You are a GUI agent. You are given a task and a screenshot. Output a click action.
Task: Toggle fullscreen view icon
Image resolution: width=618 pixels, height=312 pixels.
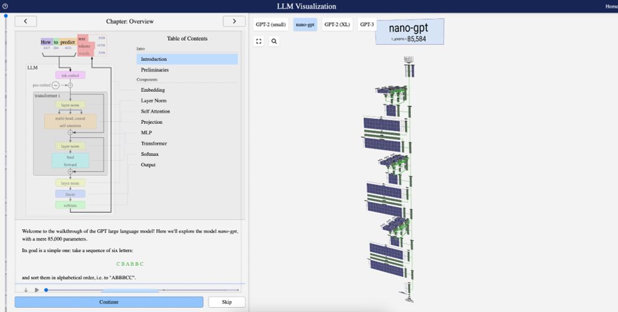[258, 41]
